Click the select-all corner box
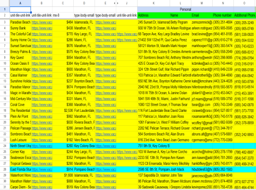Screen dimensions: 256x190 click(x=5, y=3)
